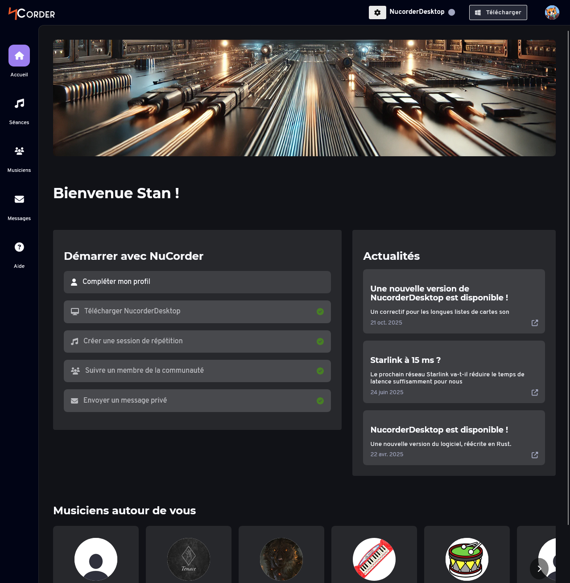Go to Musiciens label in sidebar

point(19,170)
